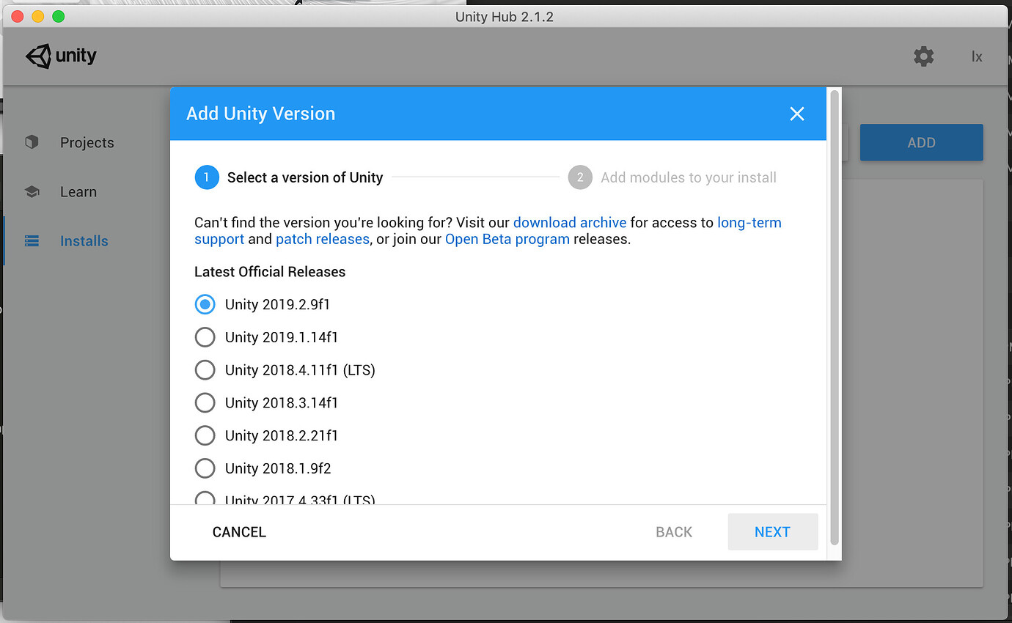Viewport: 1012px width, 623px height.
Task: Open the settings gear in the top bar
Action: pyautogui.click(x=923, y=56)
